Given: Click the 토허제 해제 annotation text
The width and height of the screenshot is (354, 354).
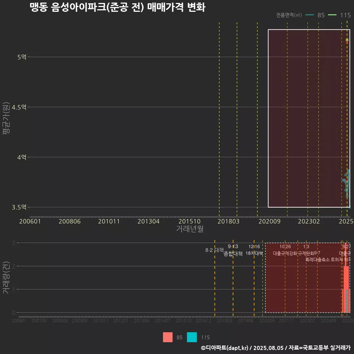Looking at the screenshot, I should [340, 260].
